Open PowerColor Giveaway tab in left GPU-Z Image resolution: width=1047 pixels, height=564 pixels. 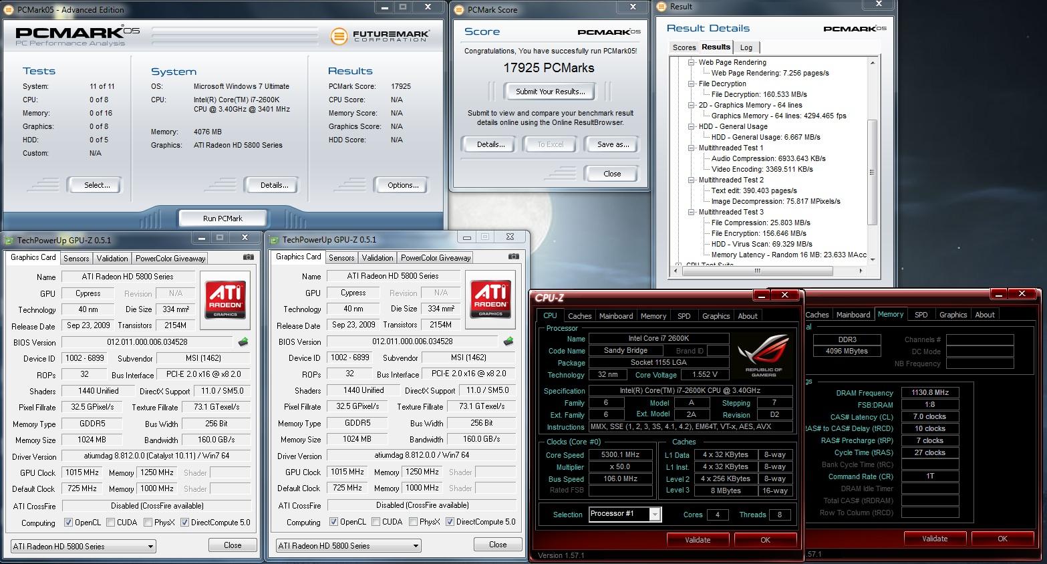[171, 258]
